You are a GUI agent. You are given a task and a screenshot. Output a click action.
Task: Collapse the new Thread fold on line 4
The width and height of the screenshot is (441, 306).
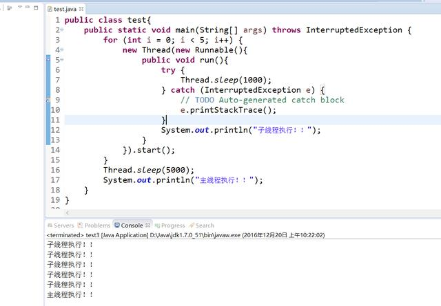click(x=62, y=50)
